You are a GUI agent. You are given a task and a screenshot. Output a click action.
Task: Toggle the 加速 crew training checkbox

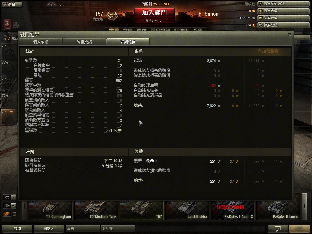click(9, 38)
